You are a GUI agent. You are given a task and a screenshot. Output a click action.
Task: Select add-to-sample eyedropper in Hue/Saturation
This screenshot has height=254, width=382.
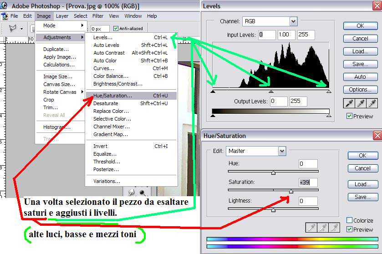pos(322,228)
